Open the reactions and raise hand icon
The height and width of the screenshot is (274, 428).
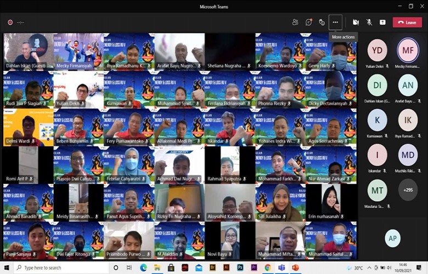[x=322, y=22]
